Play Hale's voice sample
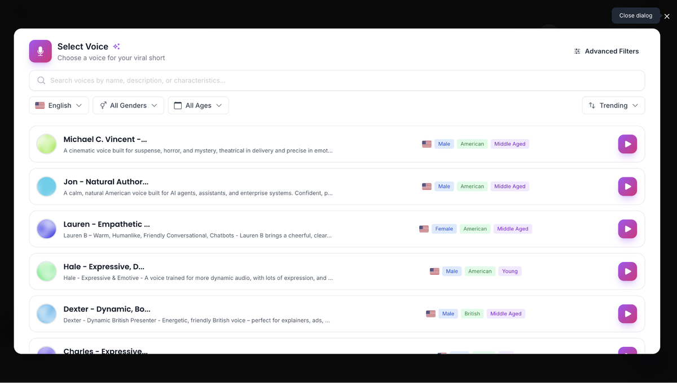This screenshot has height=383, width=677. [x=627, y=271]
